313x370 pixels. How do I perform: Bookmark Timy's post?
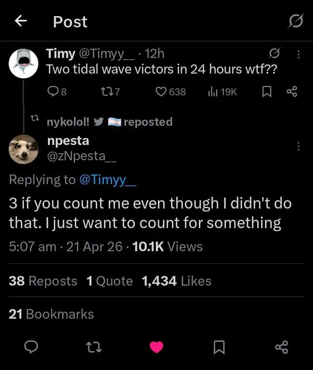pos(267,92)
